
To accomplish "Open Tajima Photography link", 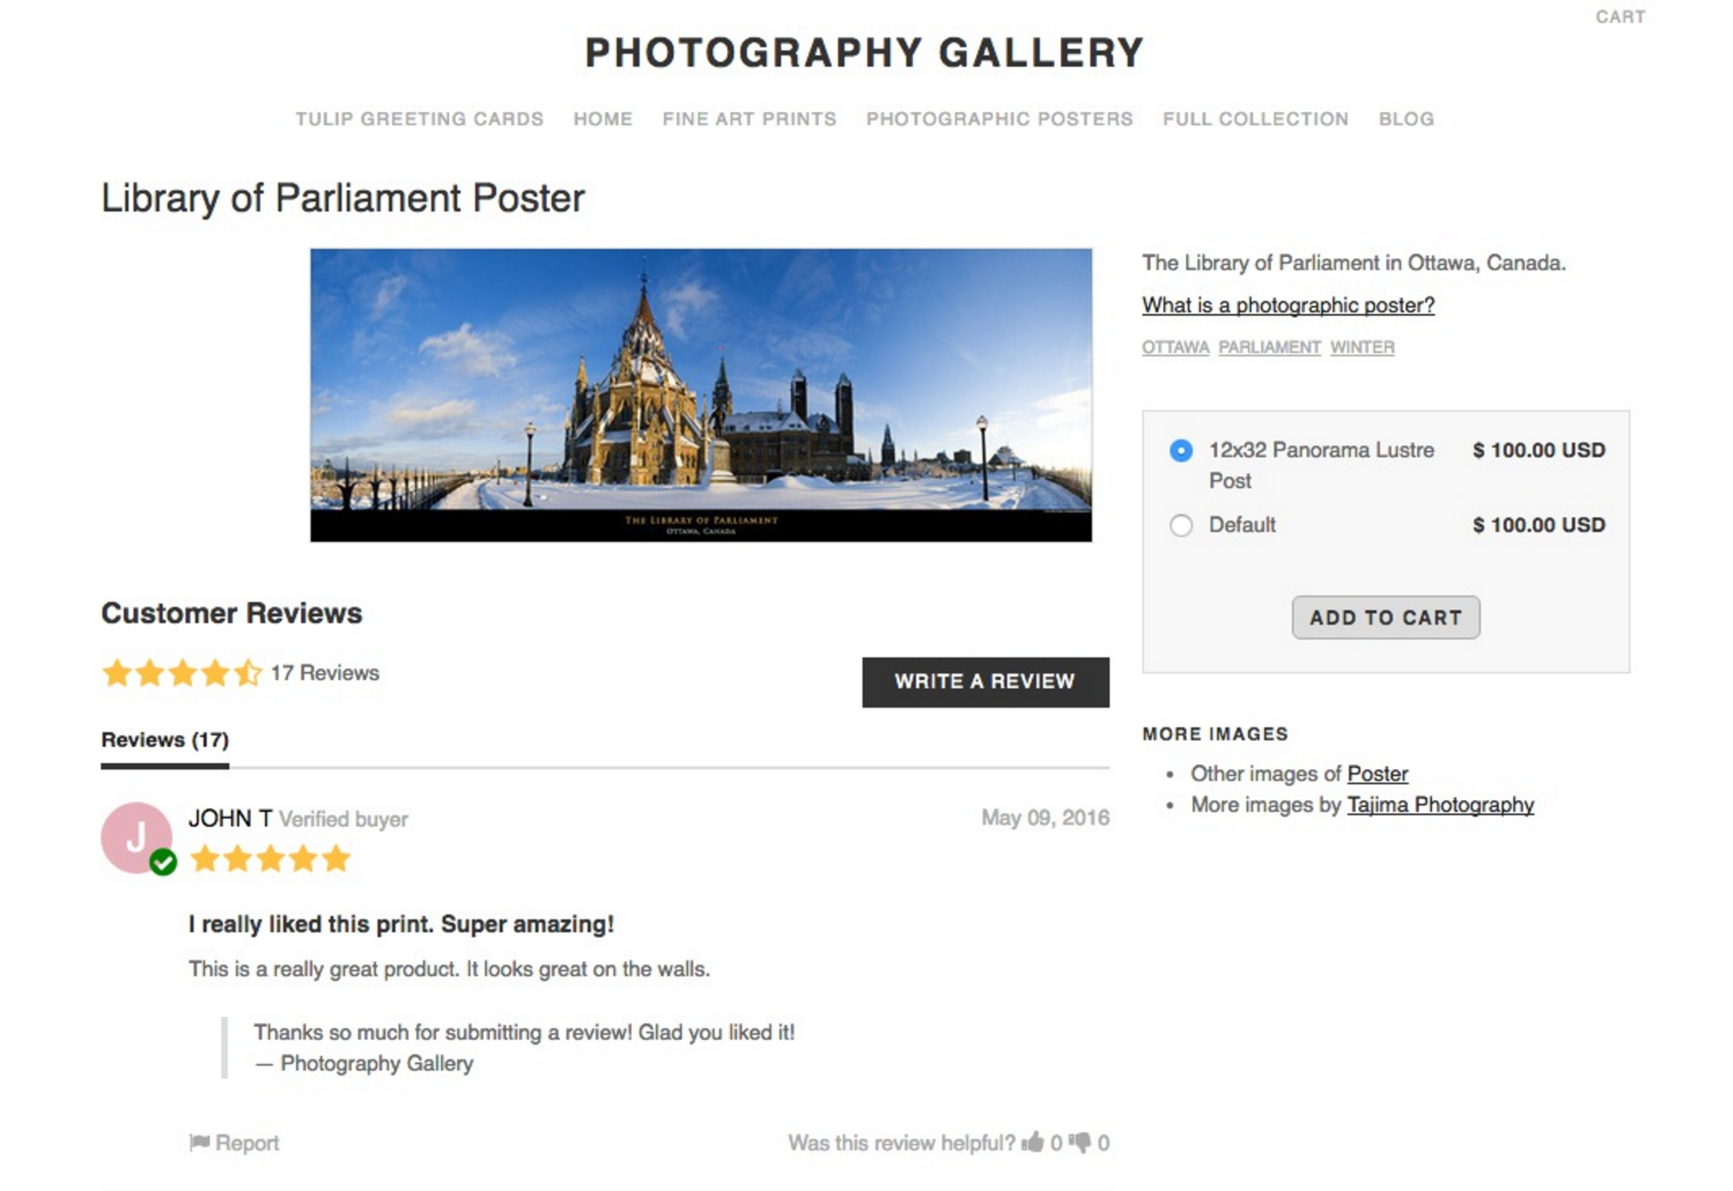I will pos(1440,805).
